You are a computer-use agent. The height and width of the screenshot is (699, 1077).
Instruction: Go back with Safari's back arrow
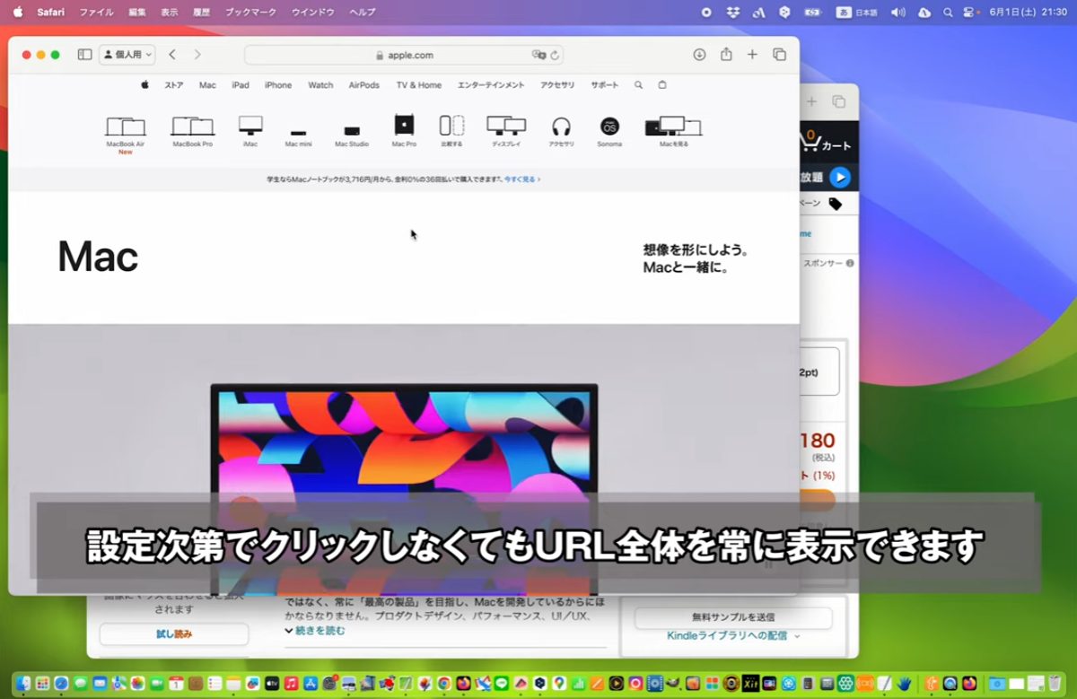coord(172,55)
